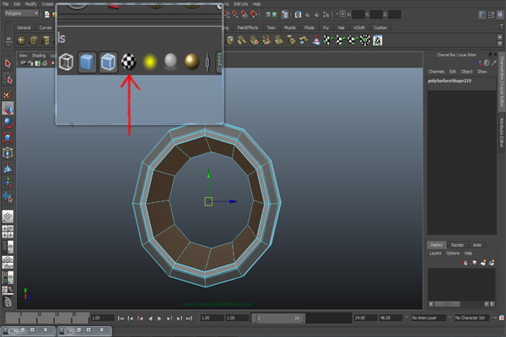Click the polygon cylinder shelf icon
This screenshot has width=506, height=337.
pos(46,40)
